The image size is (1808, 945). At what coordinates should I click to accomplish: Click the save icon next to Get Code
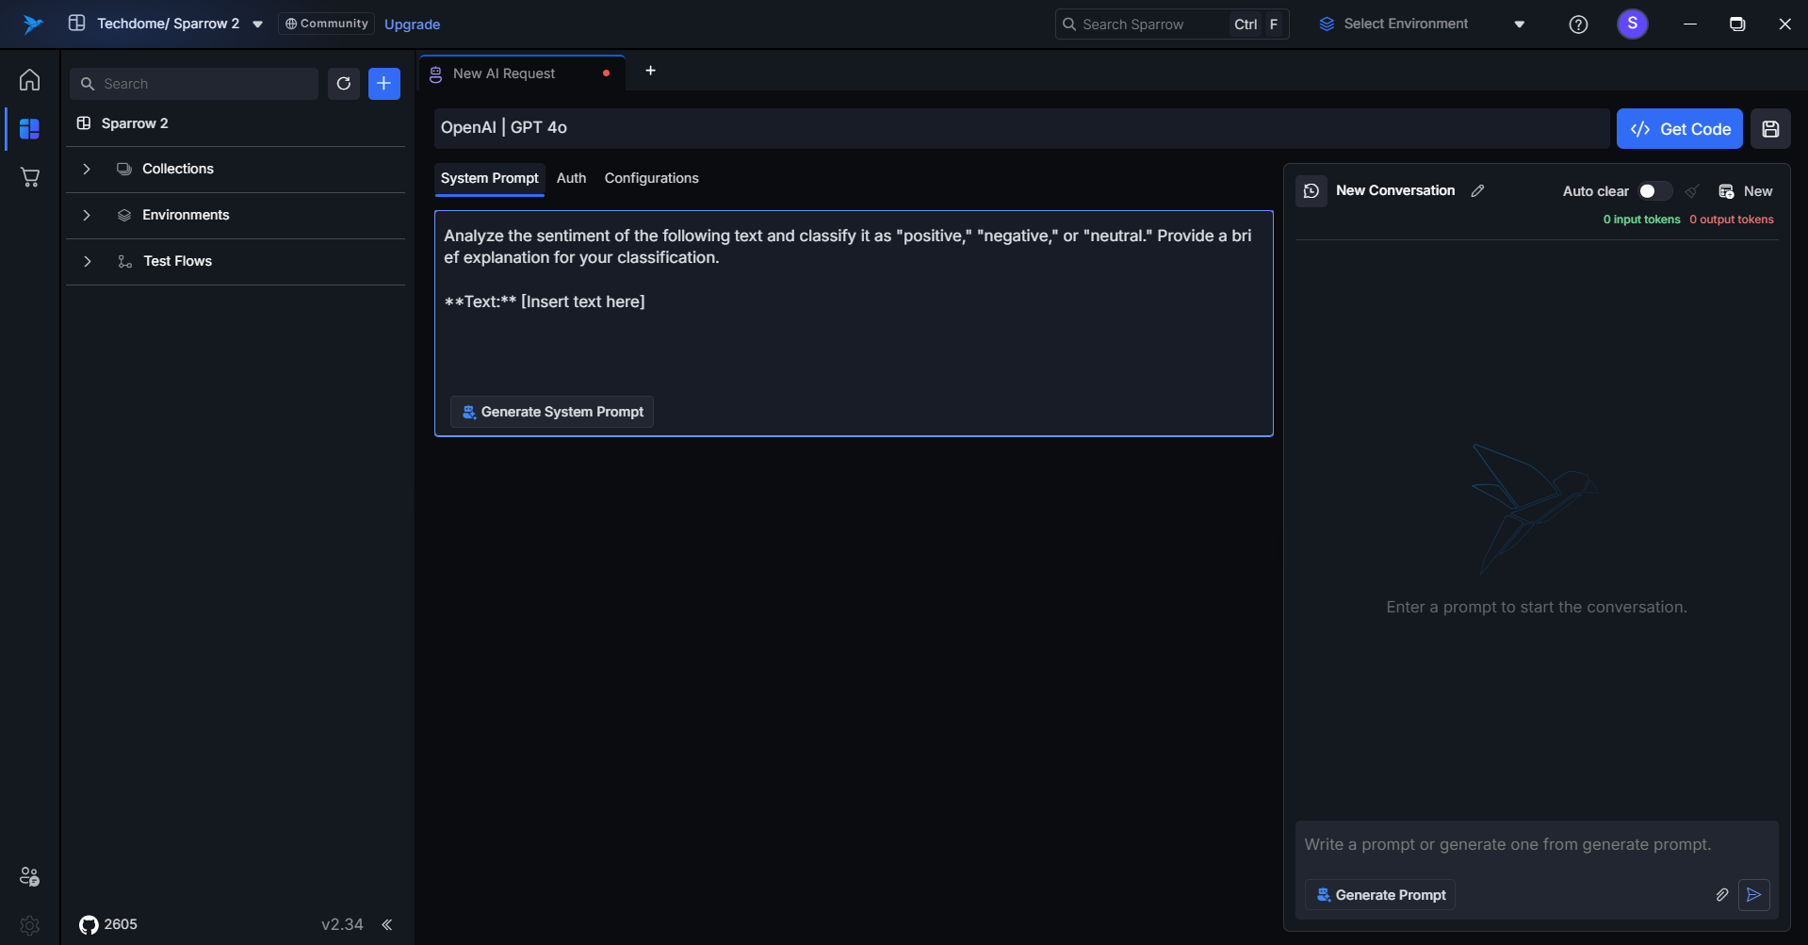(1770, 129)
